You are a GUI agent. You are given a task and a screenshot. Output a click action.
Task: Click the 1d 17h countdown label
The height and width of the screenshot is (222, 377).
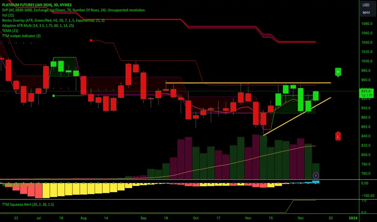(x=366, y=95)
